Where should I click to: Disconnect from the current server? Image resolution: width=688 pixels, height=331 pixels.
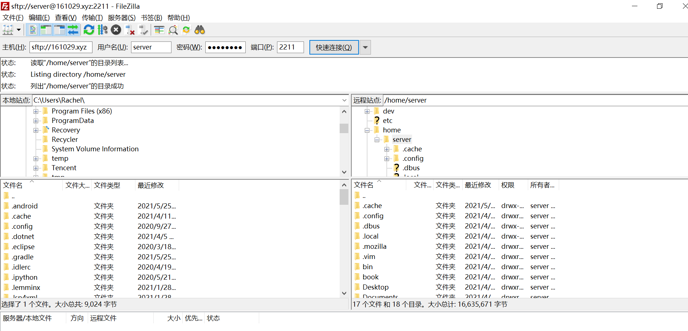[130, 30]
